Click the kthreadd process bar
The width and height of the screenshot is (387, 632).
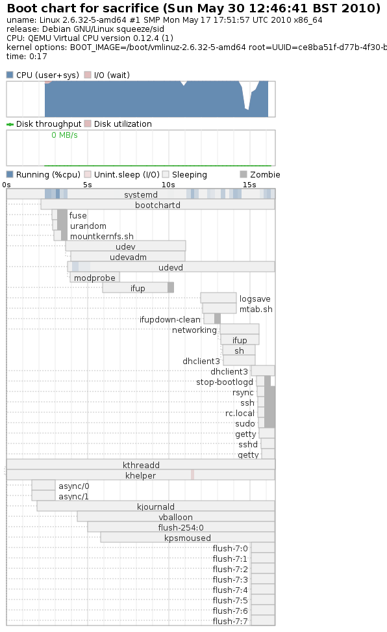click(x=141, y=464)
